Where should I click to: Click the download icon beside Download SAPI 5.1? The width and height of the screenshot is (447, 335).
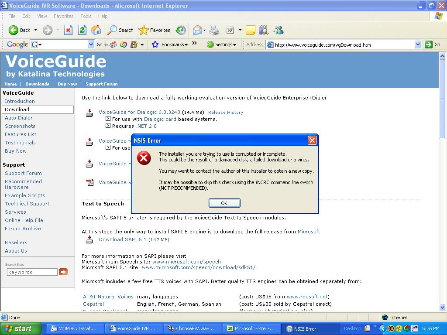point(89,239)
